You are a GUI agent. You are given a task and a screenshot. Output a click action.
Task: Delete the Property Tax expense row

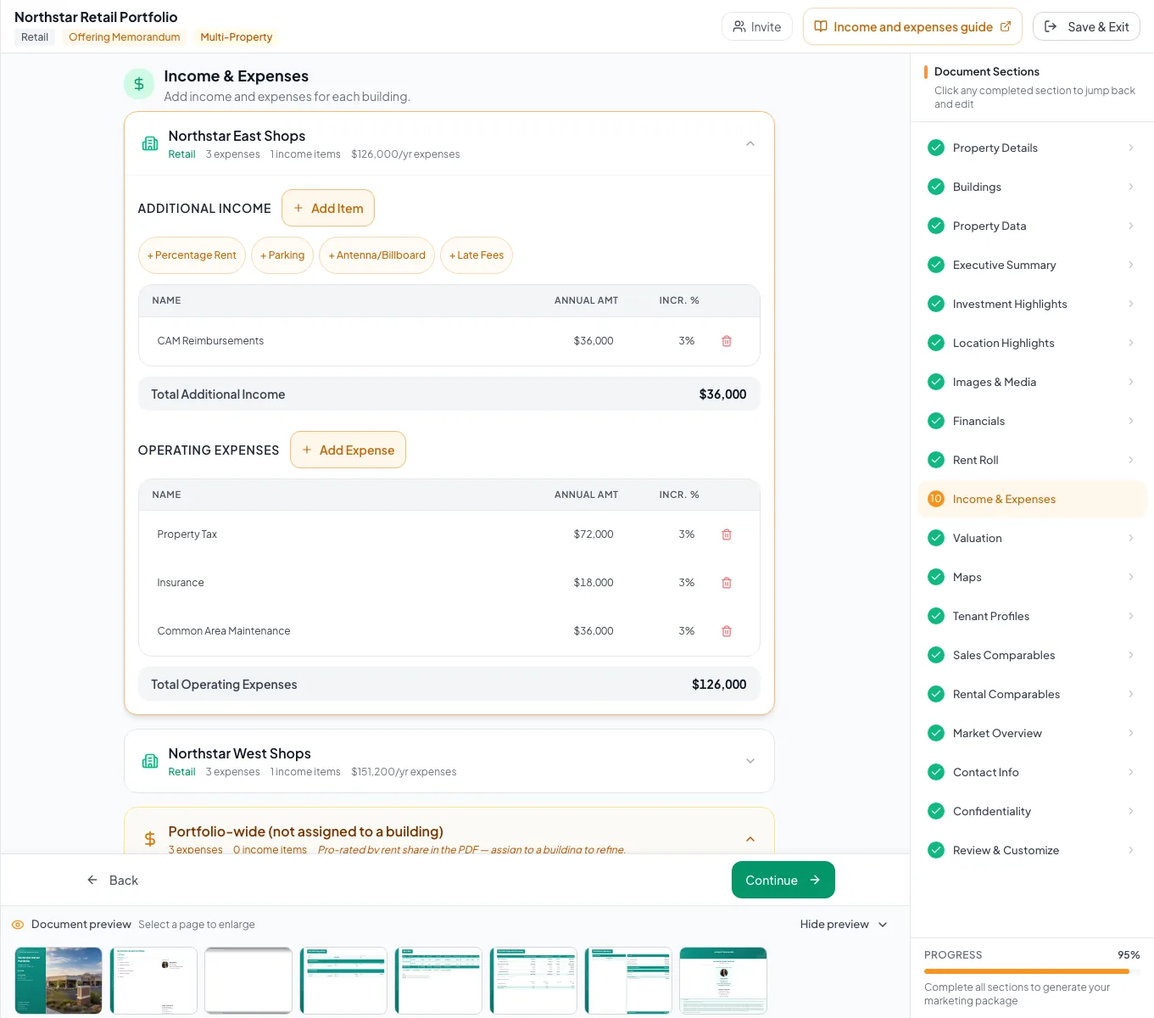click(x=727, y=534)
